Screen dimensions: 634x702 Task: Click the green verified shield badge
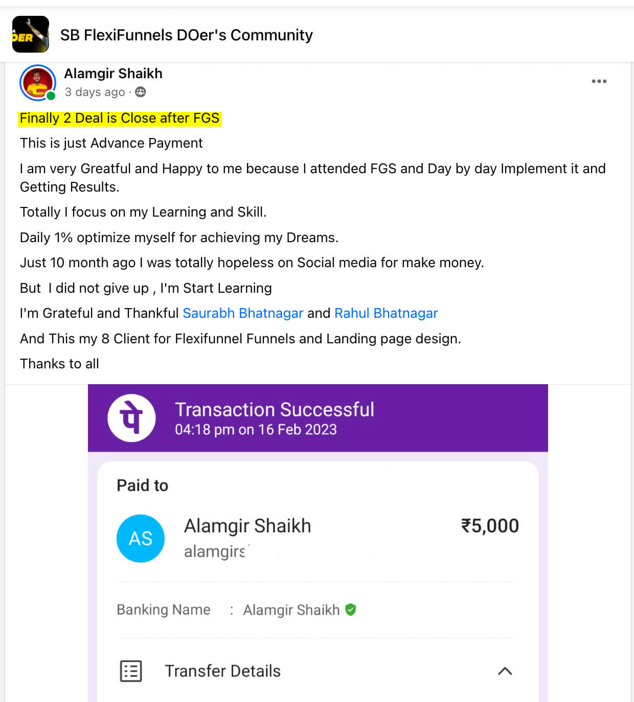tap(351, 610)
